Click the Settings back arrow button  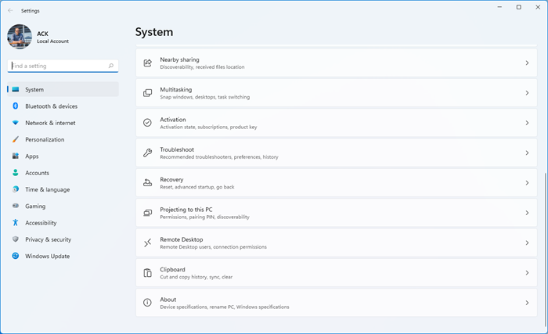[x=10, y=10]
